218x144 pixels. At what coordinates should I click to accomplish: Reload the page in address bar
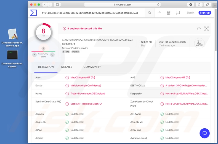point(158,5)
